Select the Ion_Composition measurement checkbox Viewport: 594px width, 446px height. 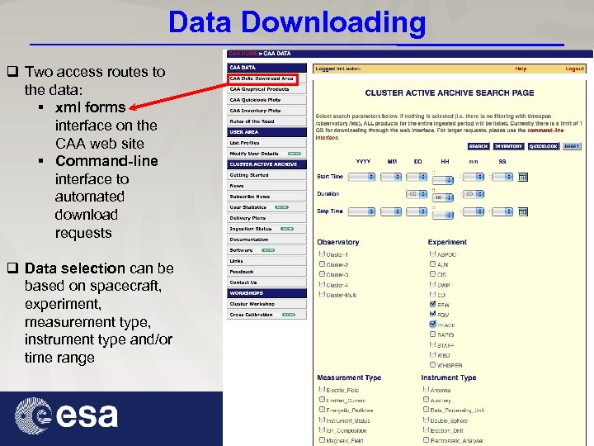pos(322,430)
